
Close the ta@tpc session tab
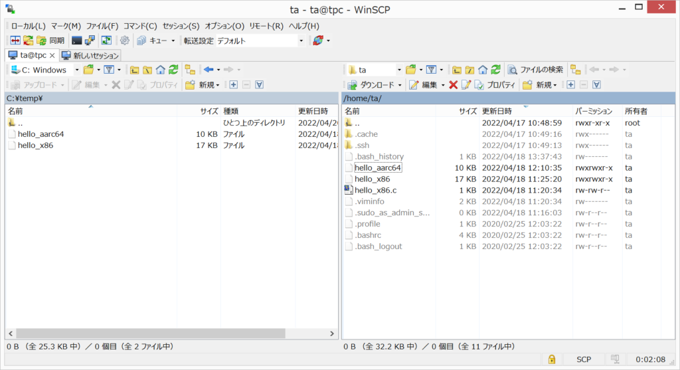point(52,56)
